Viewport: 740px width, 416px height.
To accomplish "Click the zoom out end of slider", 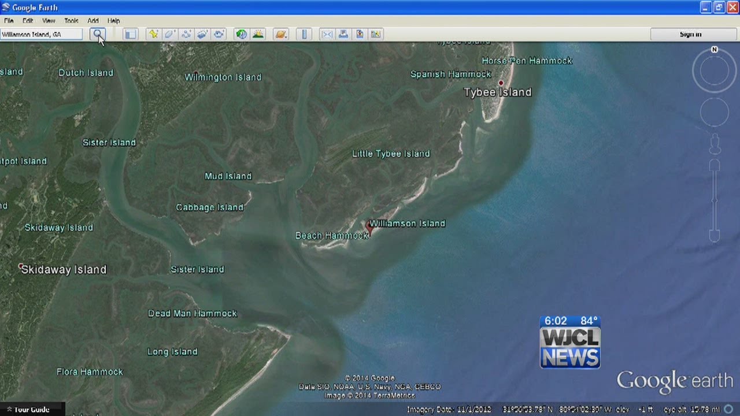I will (715, 236).
